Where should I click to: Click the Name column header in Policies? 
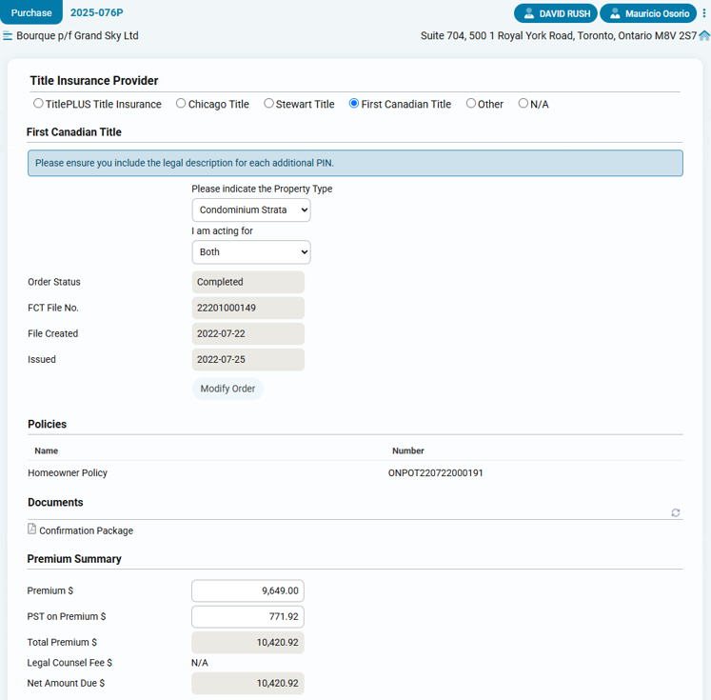47,450
